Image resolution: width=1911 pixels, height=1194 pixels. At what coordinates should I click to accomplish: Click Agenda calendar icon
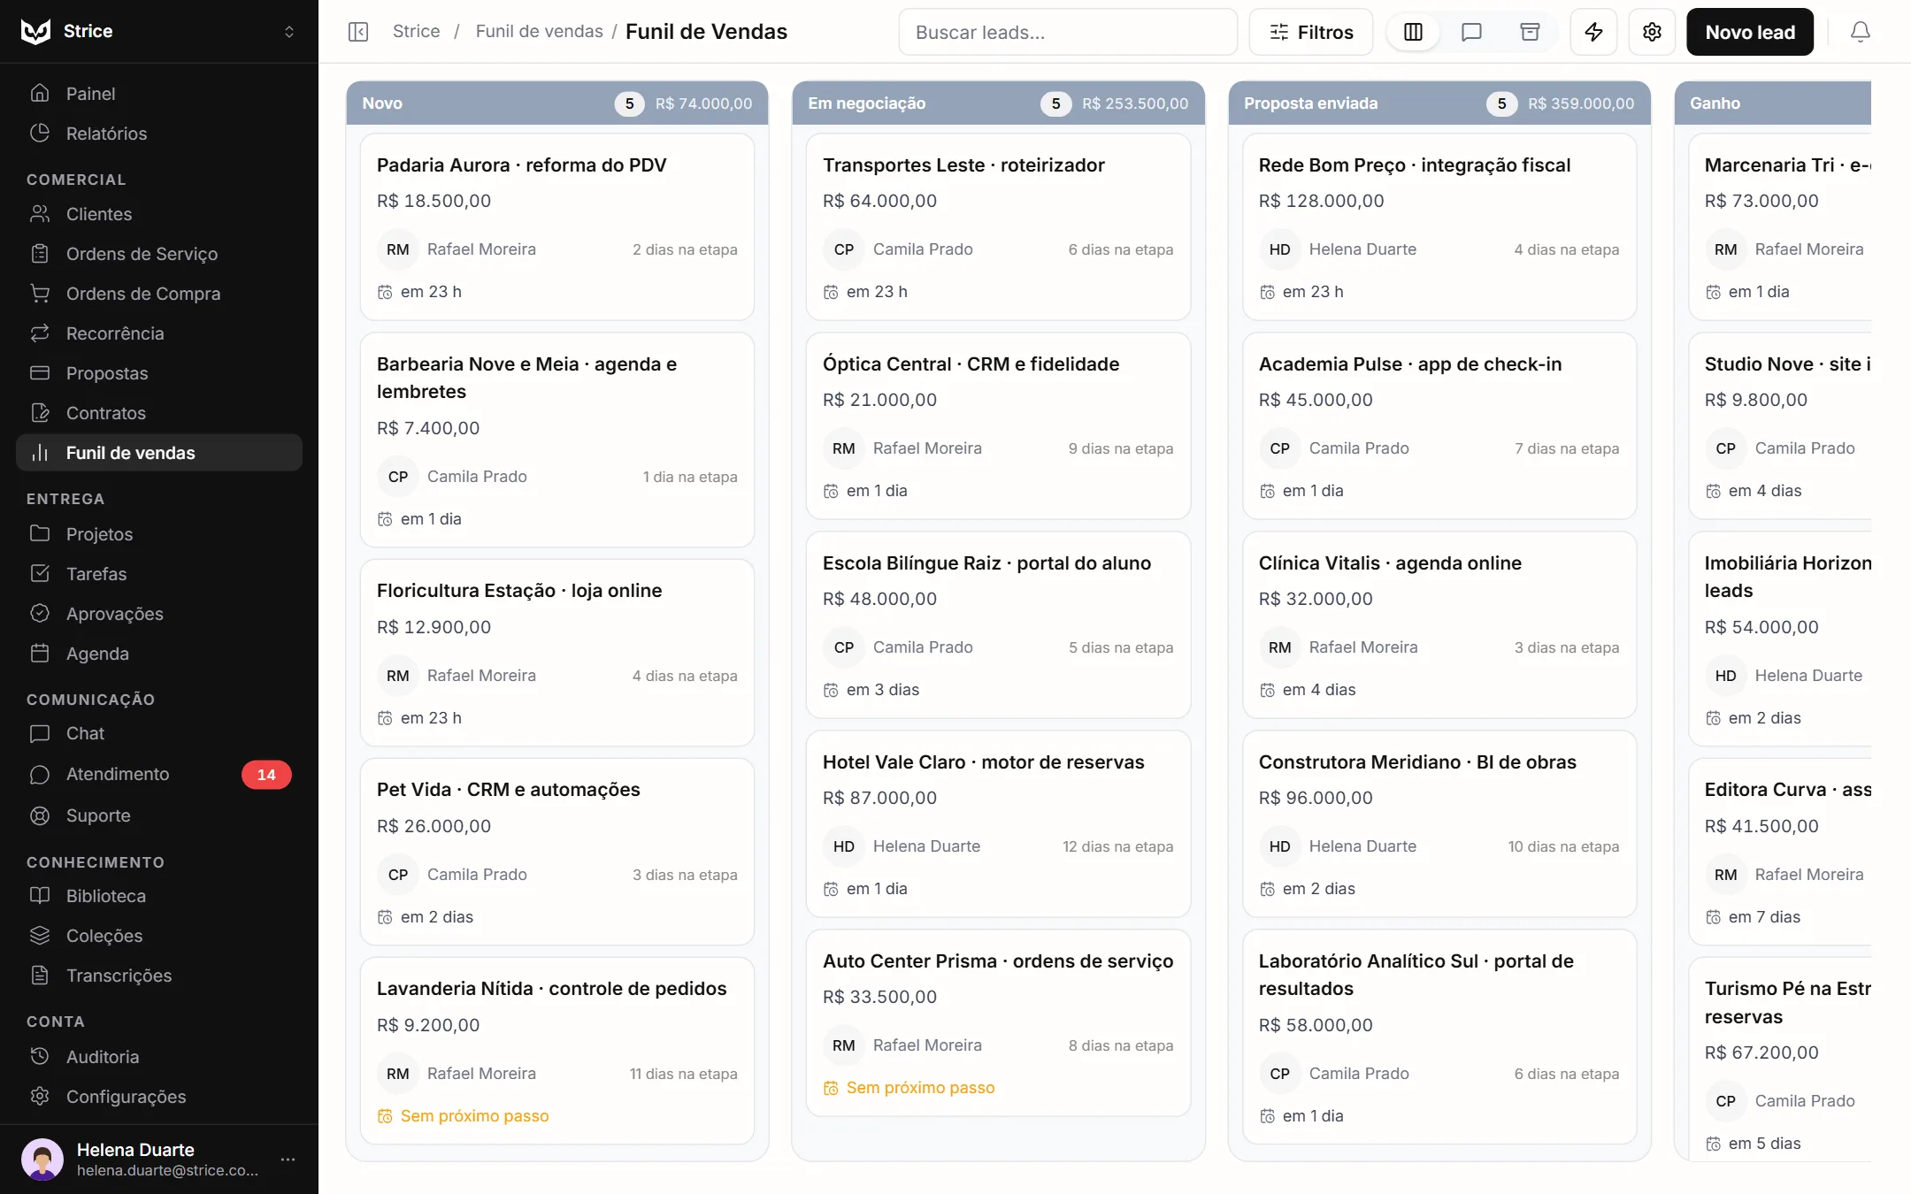(x=40, y=654)
